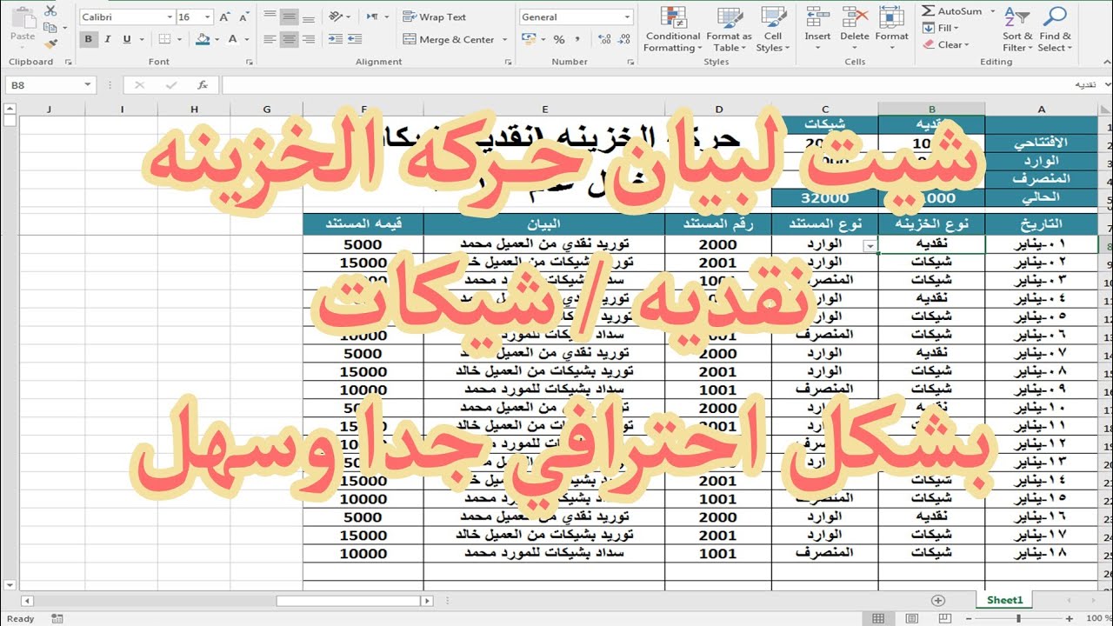The width and height of the screenshot is (1113, 626).
Task: Open the Calibri font name dropdown
Action: [x=169, y=17]
